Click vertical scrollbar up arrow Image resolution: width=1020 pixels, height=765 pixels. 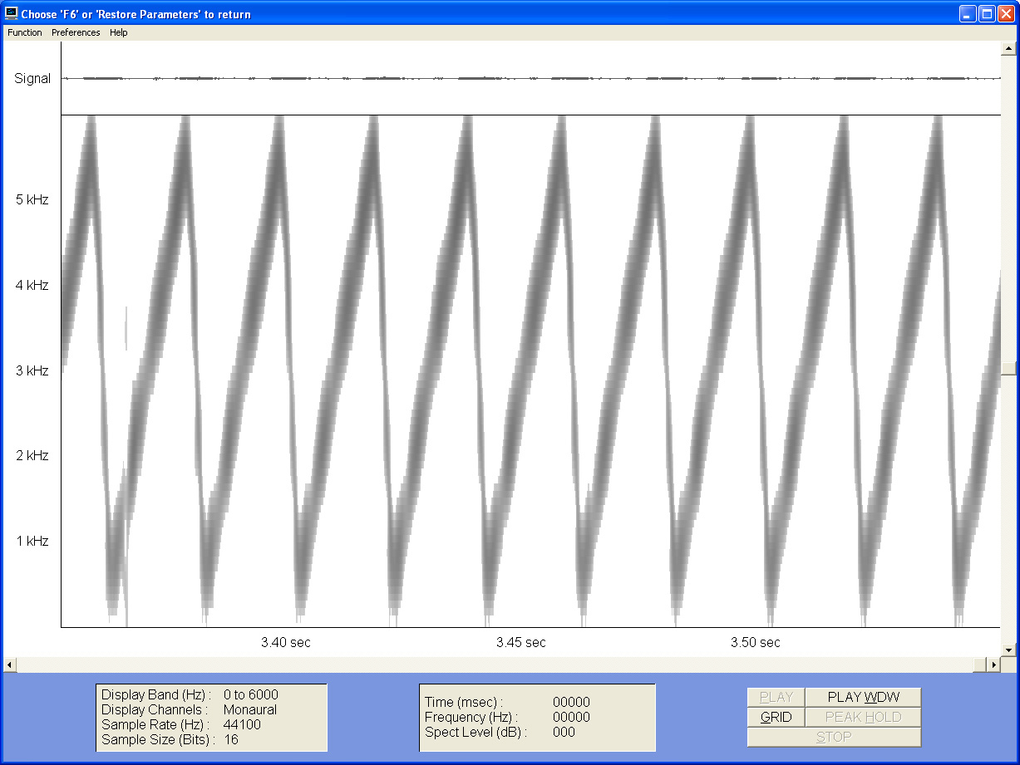pyautogui.click(x=1008, y=48)
